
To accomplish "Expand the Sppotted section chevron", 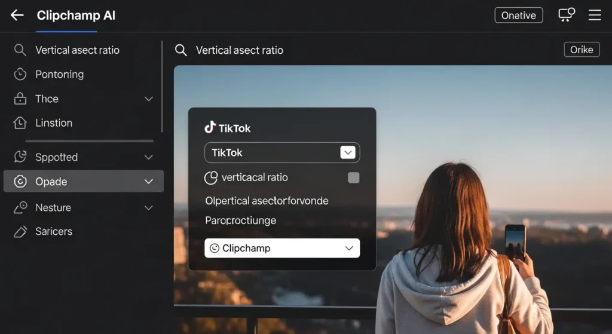I will point(149,157).
